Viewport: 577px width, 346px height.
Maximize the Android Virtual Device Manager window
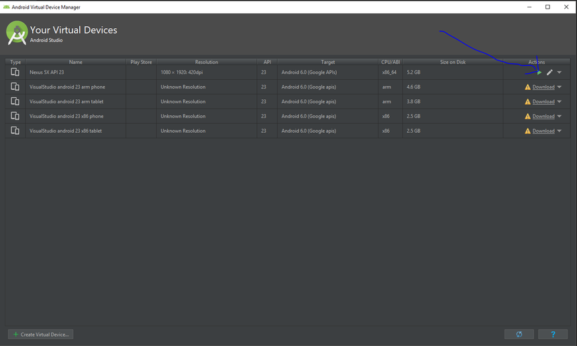tap(547, 7)
